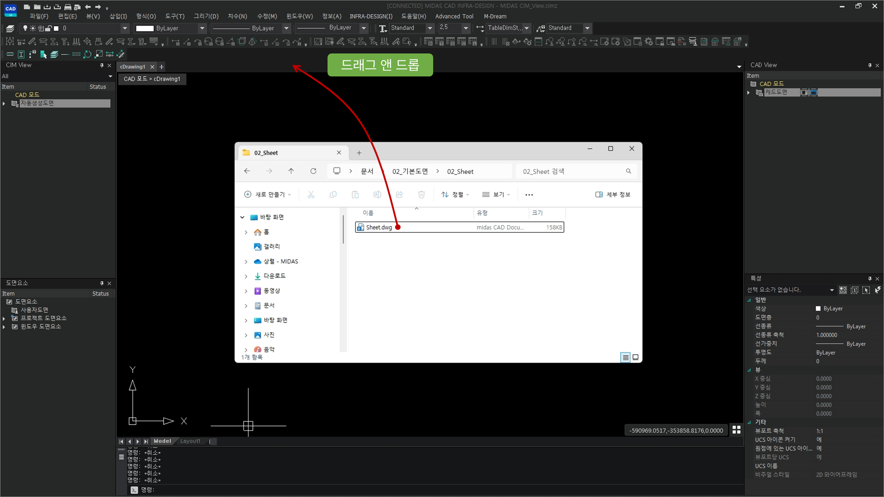The height and width of the screenshot is (497, 884).
Task: Click the Text style T icon
Action: (x=383, y=28)
